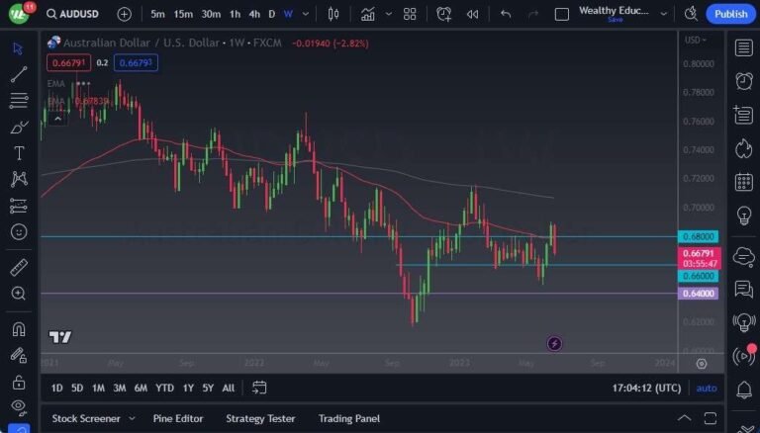This screenshot has height=433, width=760.
Task: Redo the last chart action
Action: [x=533, y=14]
